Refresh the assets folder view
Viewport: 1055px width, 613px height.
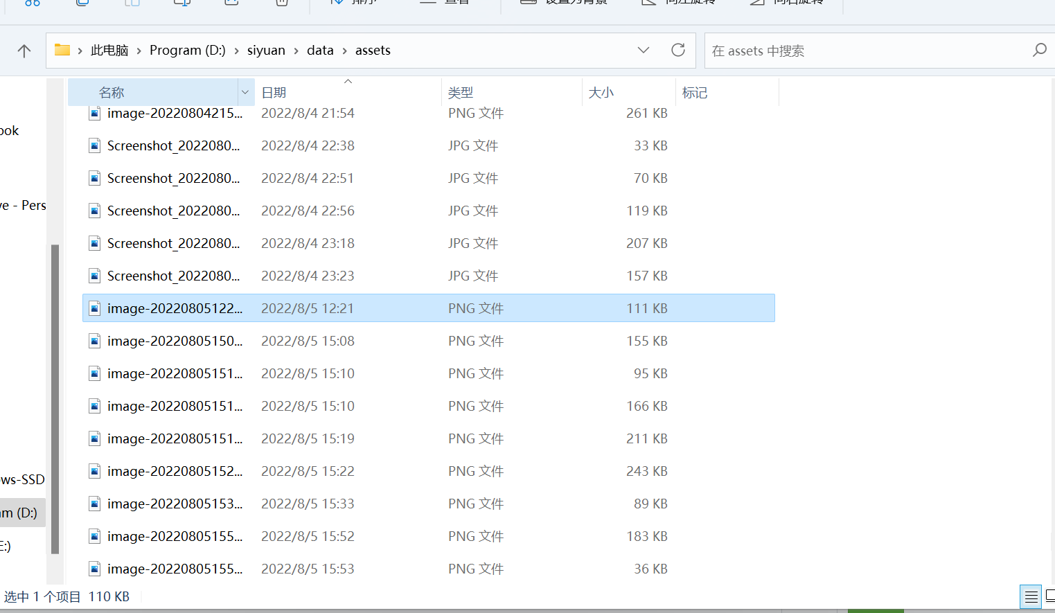coord(678,50)
